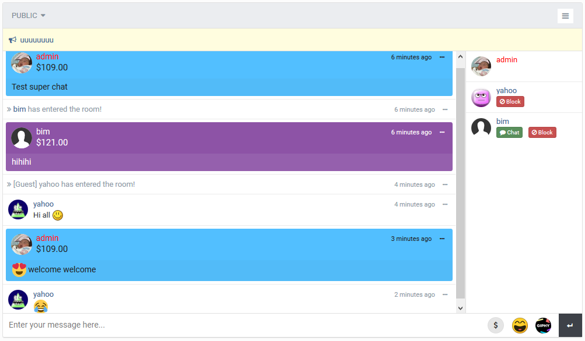Expand the PUBLIC room dropdown

click(x=29, y=16)
